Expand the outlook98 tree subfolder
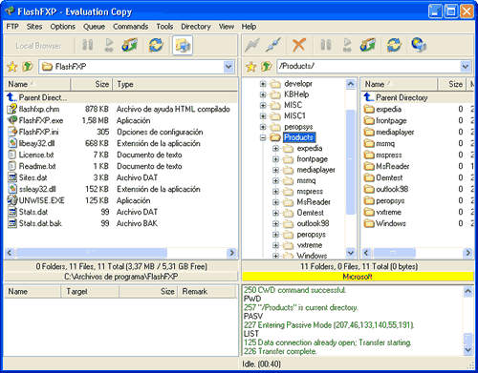Image resolution: width=478 pixels, height=373 pixels. (275, 224)
